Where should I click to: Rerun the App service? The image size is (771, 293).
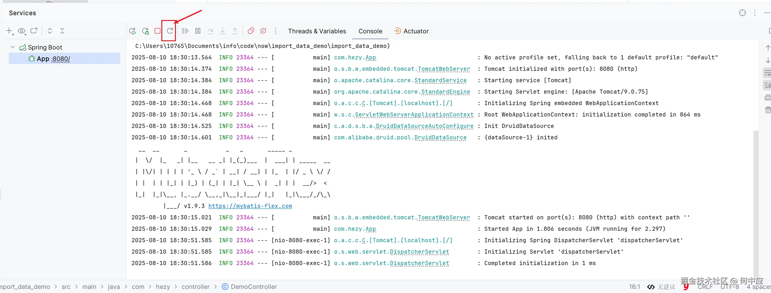[133, 31]
